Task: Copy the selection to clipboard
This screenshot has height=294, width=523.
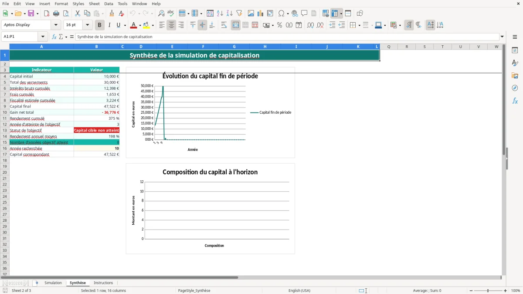Action: (87, 14)
